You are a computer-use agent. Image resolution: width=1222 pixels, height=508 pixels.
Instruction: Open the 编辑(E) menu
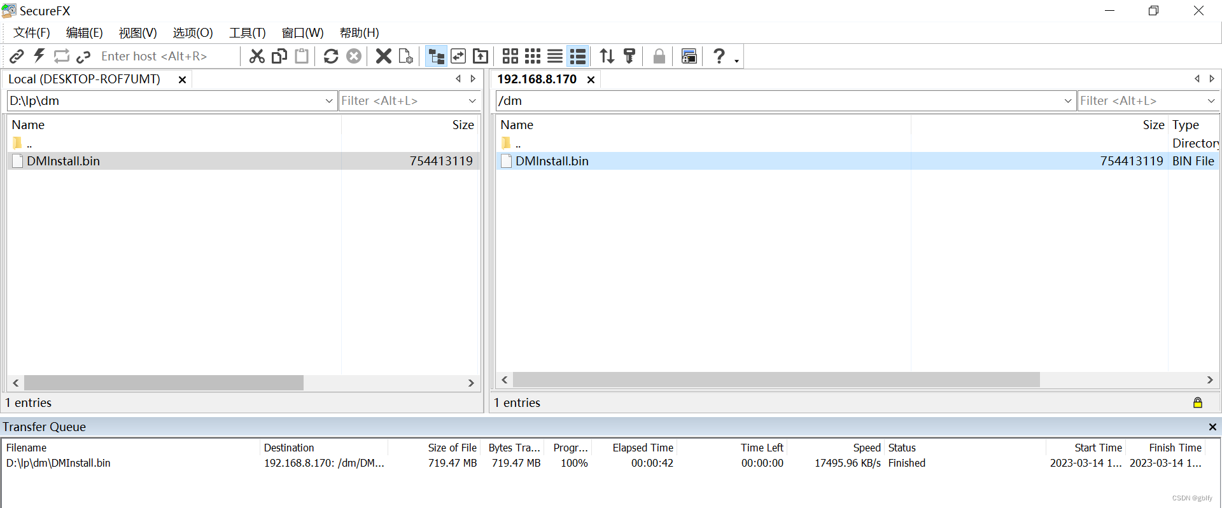click(84, 32)
